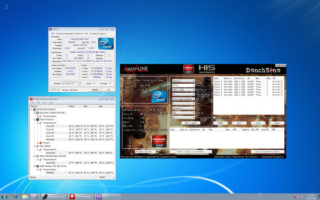
Task: Click the PX-240GB drive icon
Action: (37, 146)
